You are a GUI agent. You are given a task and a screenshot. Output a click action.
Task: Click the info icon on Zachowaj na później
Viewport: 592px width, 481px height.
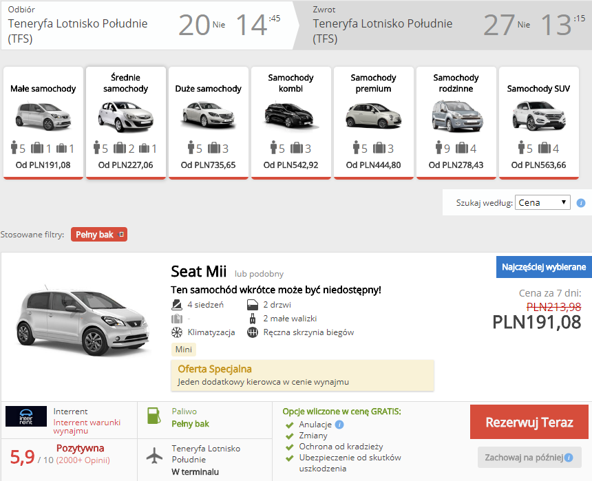click(569, 458)
